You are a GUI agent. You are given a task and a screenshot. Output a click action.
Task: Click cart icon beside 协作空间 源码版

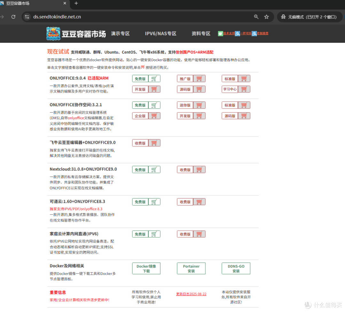pos(244,116)
